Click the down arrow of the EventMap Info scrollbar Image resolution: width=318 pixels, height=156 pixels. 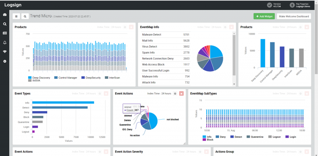click(x=234, y=84)
